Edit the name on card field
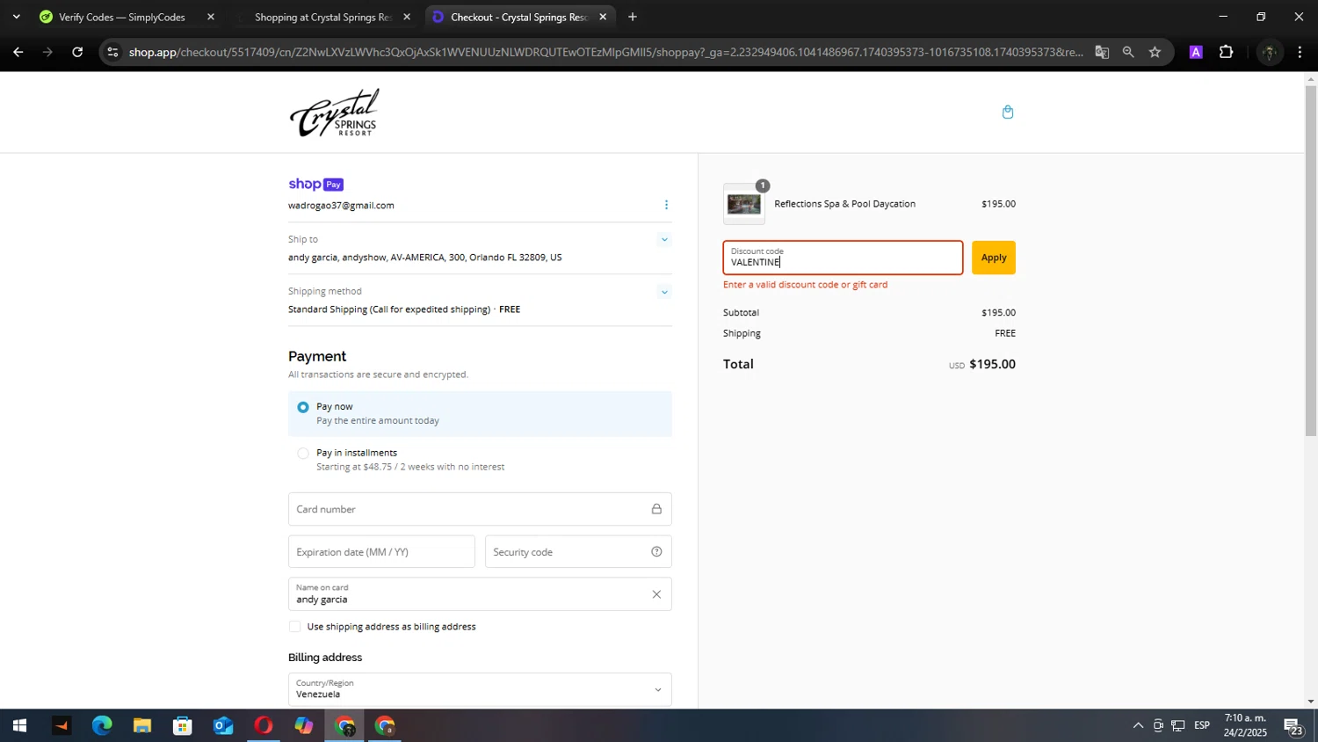The width and height of the screenshot is (1318, 742). click(480, 594)
